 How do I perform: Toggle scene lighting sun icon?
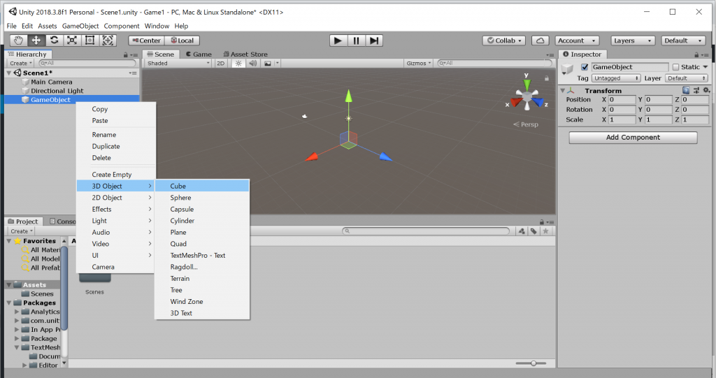coord(238,63)
